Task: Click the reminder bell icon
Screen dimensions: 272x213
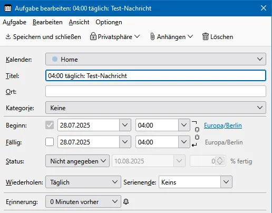Action: click(126, 201)
